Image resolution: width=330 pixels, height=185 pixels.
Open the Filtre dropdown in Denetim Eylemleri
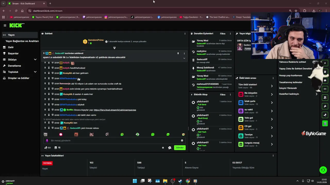(x=223, y=34)
